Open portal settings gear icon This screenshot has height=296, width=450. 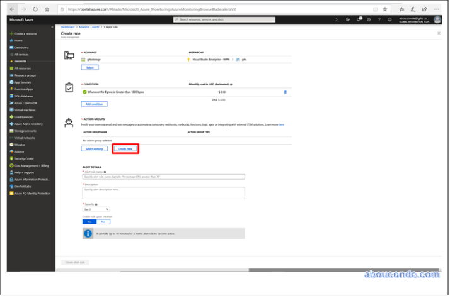coord(369,20)
